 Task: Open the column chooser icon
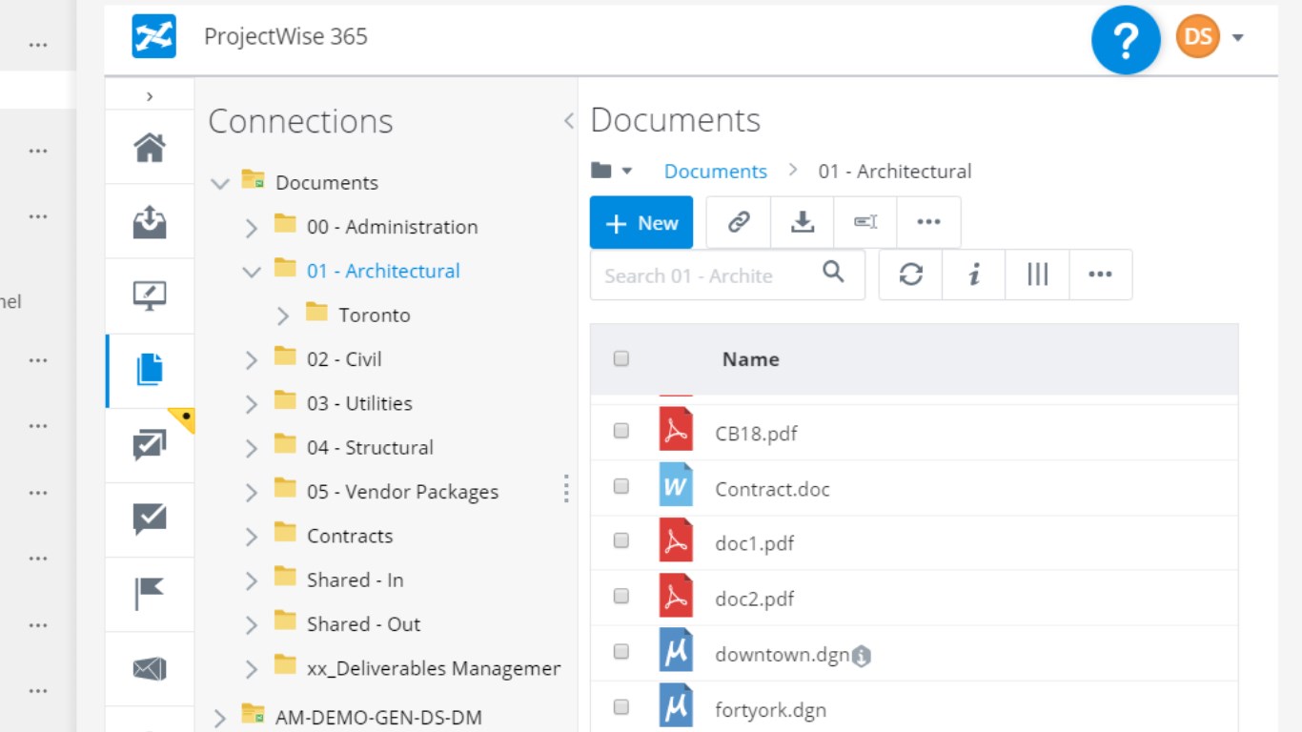(1038, 274)
